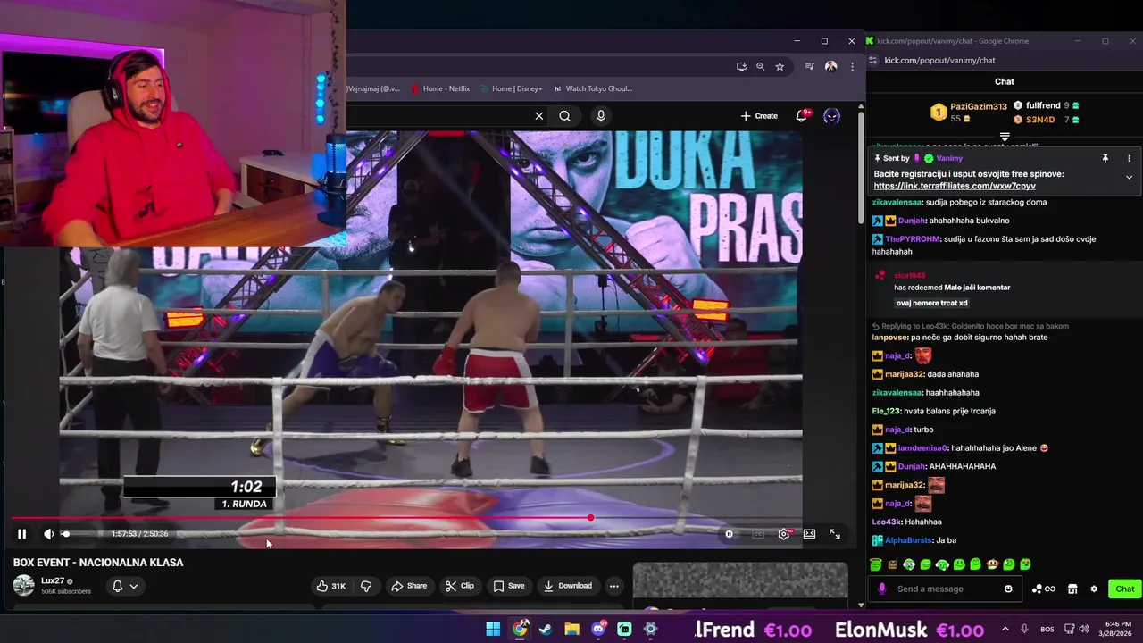
Task: Open the Windows Start menu
Action: [493, 630]
